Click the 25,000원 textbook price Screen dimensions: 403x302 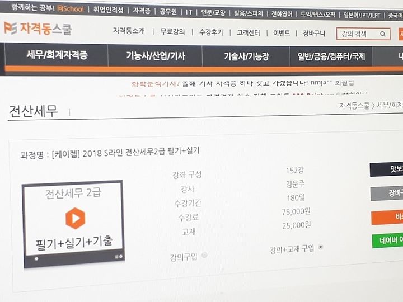click(297, 225)
